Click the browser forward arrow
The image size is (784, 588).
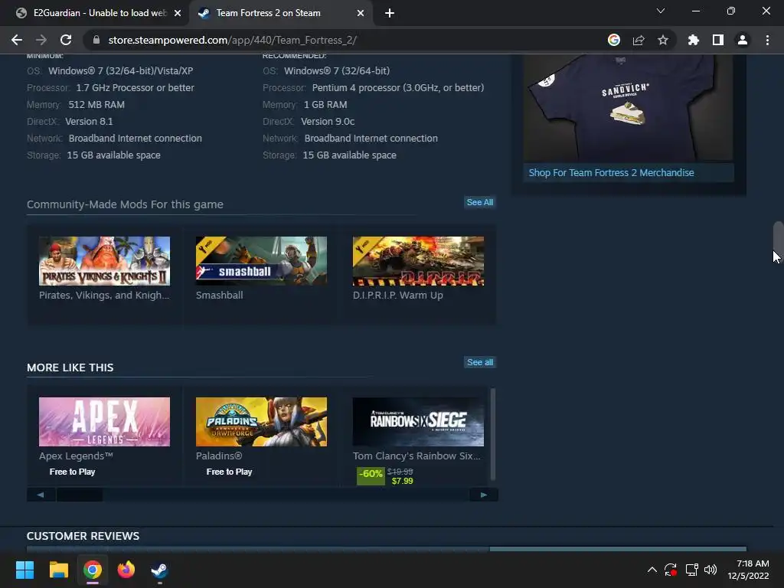[41, 40]
